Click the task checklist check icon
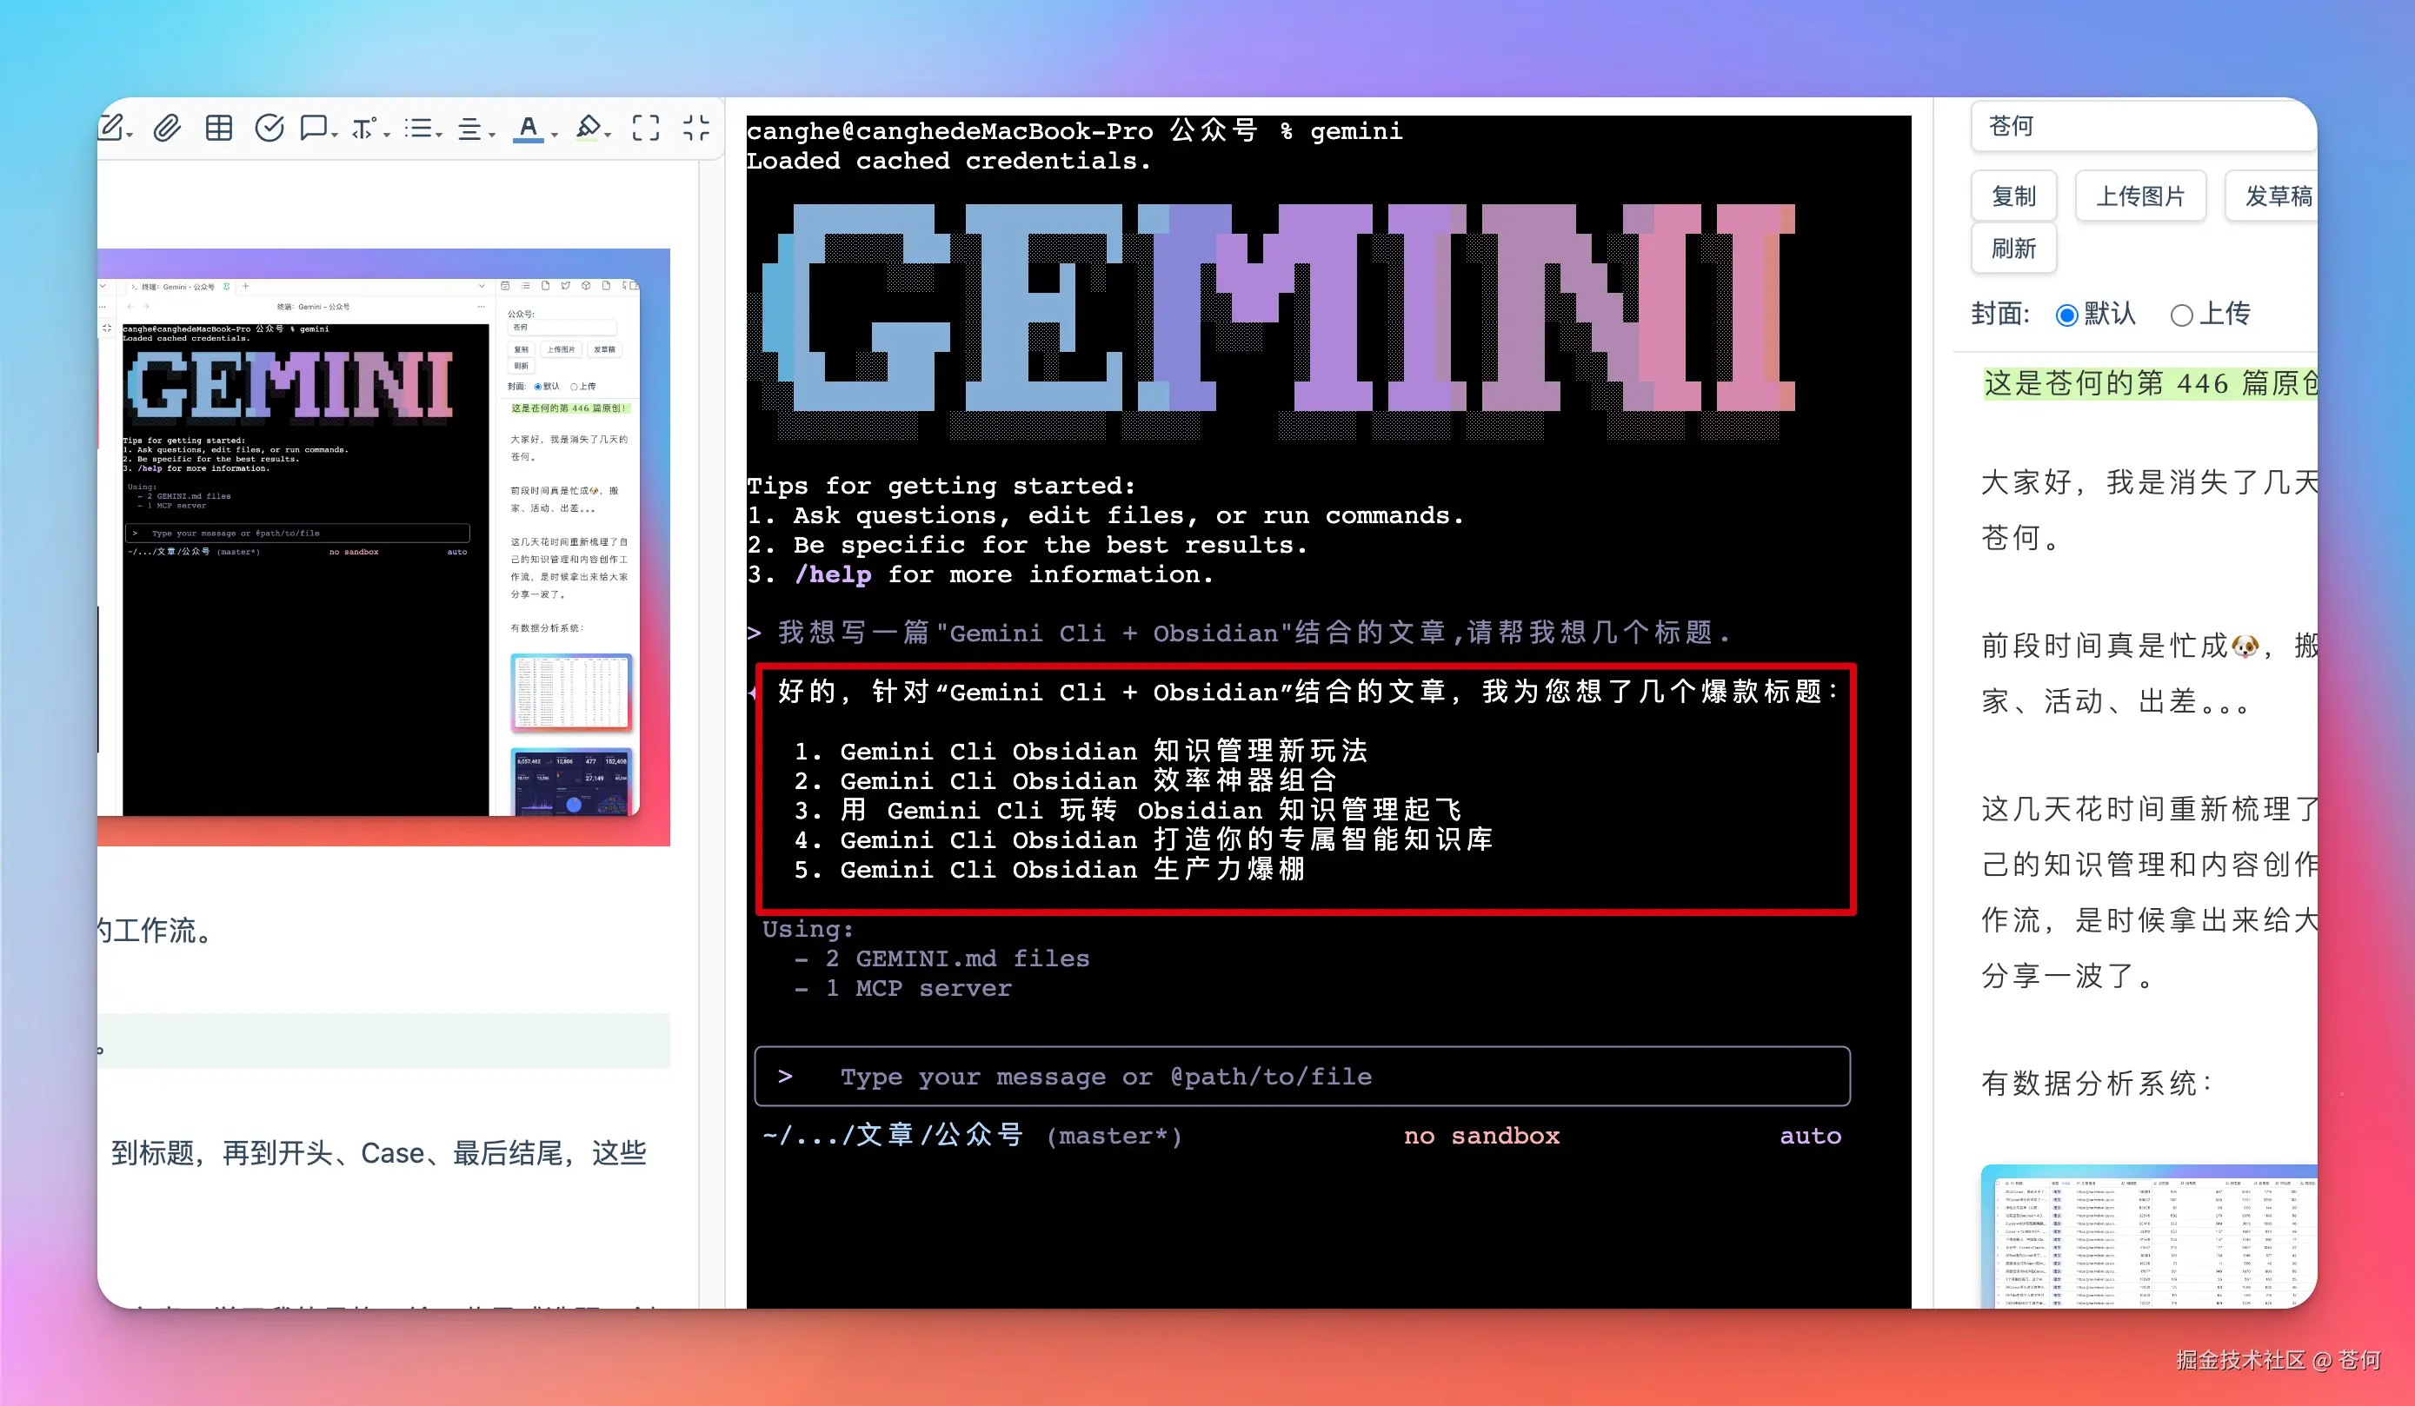Image resolution: width=2415 pixels, height=1406 pixels. 269,128
